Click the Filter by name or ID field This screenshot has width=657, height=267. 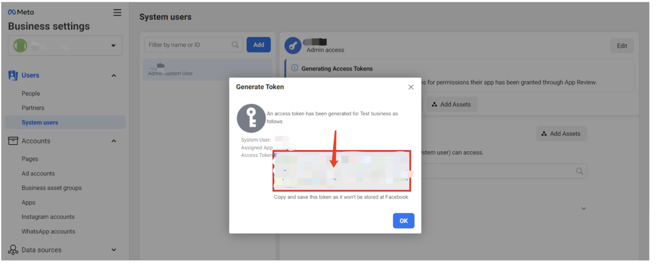tap(188, 45)
